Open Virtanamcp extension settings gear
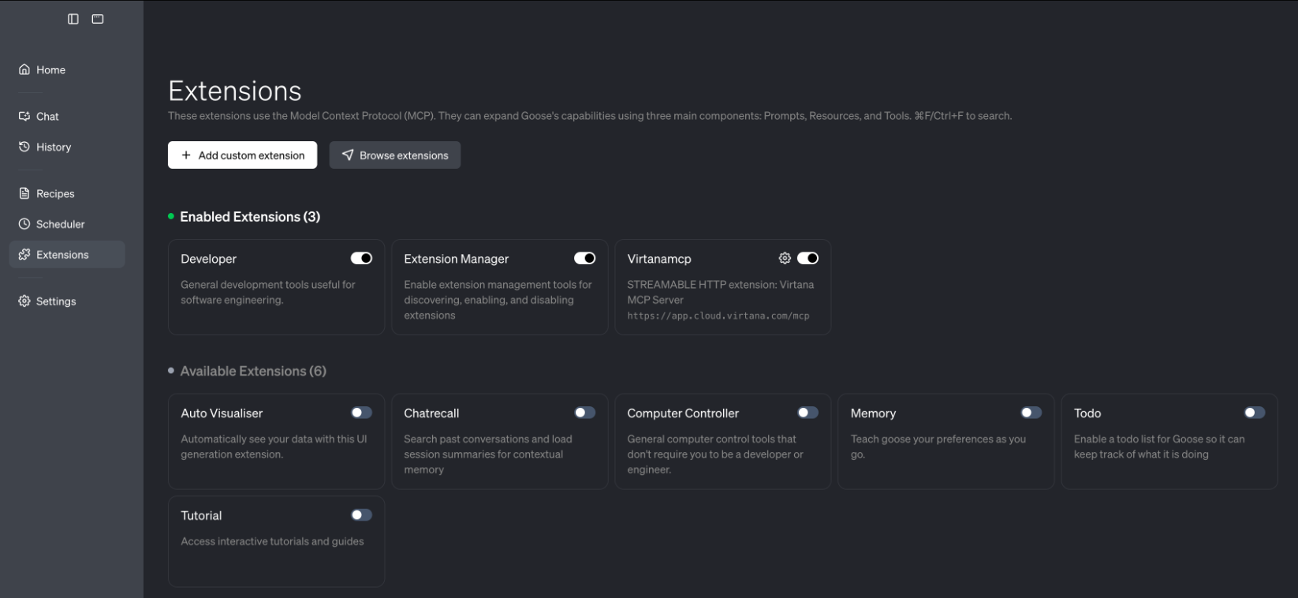Screen dimensions: 1298x598 [785, 258]
